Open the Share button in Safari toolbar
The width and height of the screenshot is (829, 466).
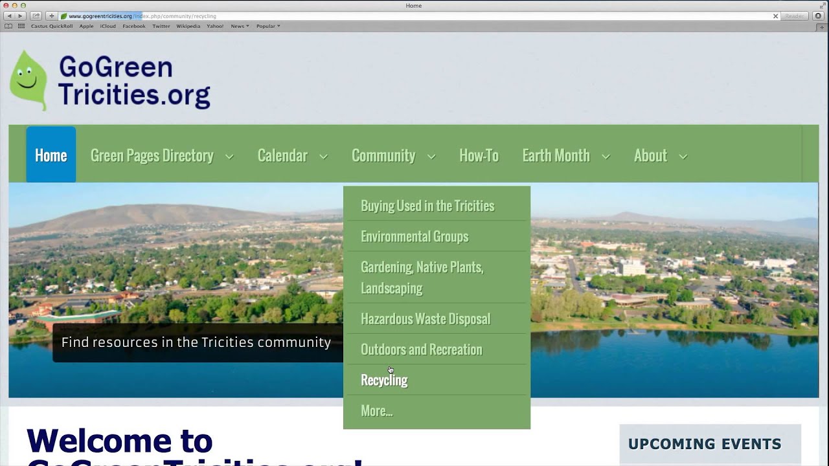point(36,16)
